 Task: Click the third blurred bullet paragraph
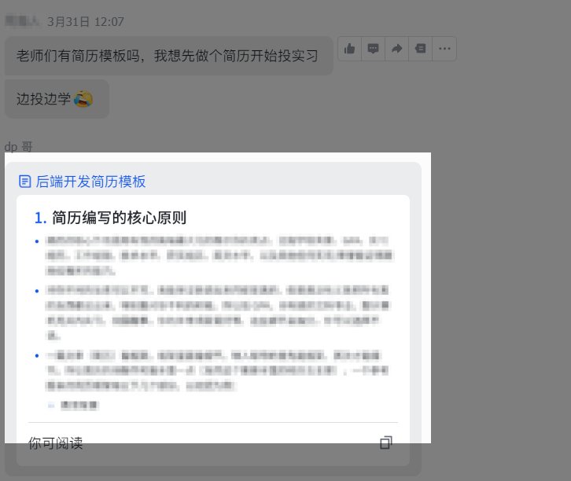[x=217, y=371]
